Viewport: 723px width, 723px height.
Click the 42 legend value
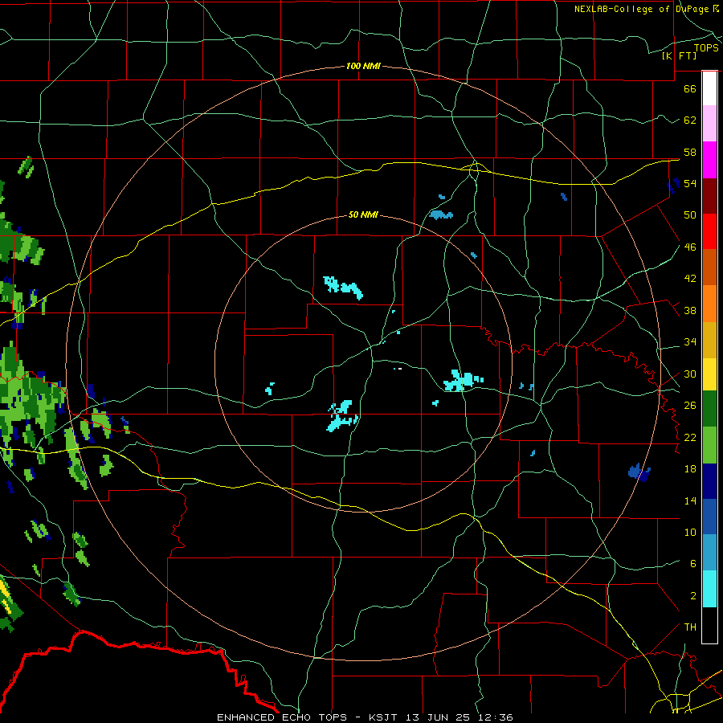click(690, 279)
